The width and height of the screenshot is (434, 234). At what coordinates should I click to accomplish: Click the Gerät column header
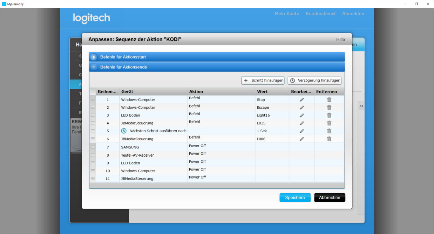tap(153, 92)
